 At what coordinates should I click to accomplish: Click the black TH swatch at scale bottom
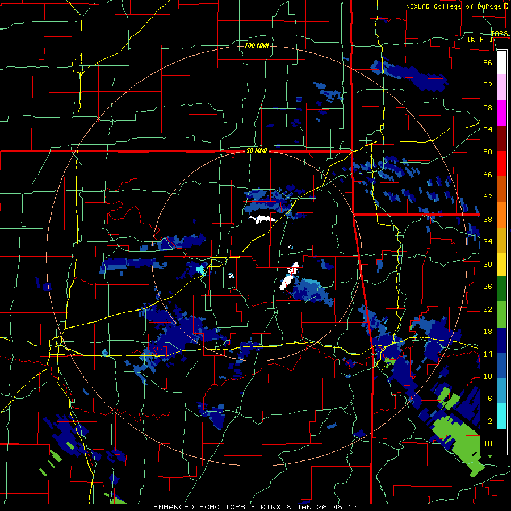coord(501,442)
